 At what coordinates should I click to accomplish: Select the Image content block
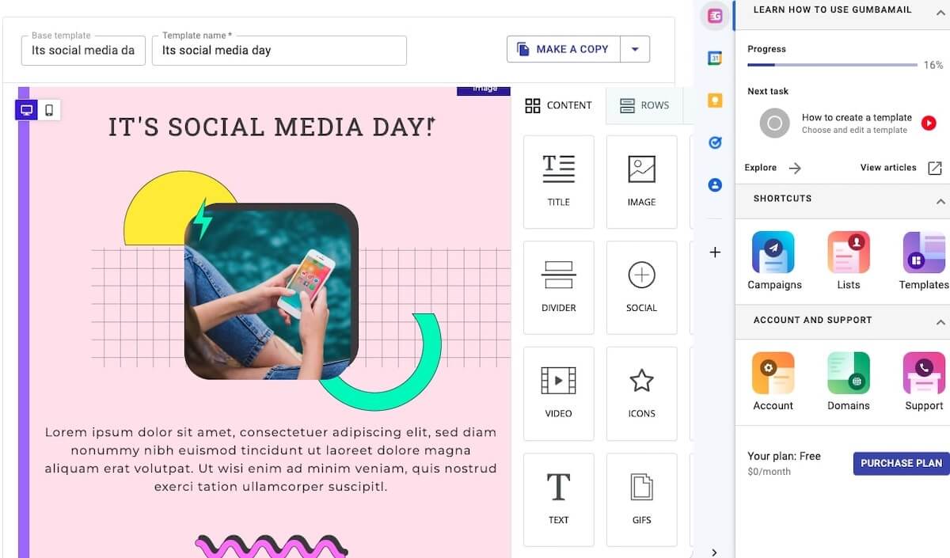(641, 181)
